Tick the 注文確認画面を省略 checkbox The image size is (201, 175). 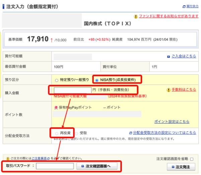tap(192, 159)
